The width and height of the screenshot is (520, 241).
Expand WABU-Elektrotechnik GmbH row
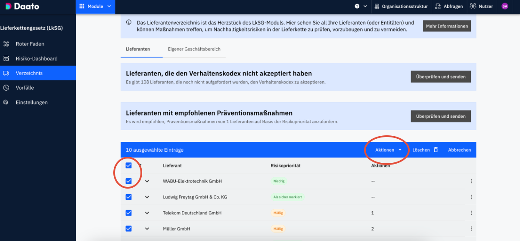click(147, 181)
